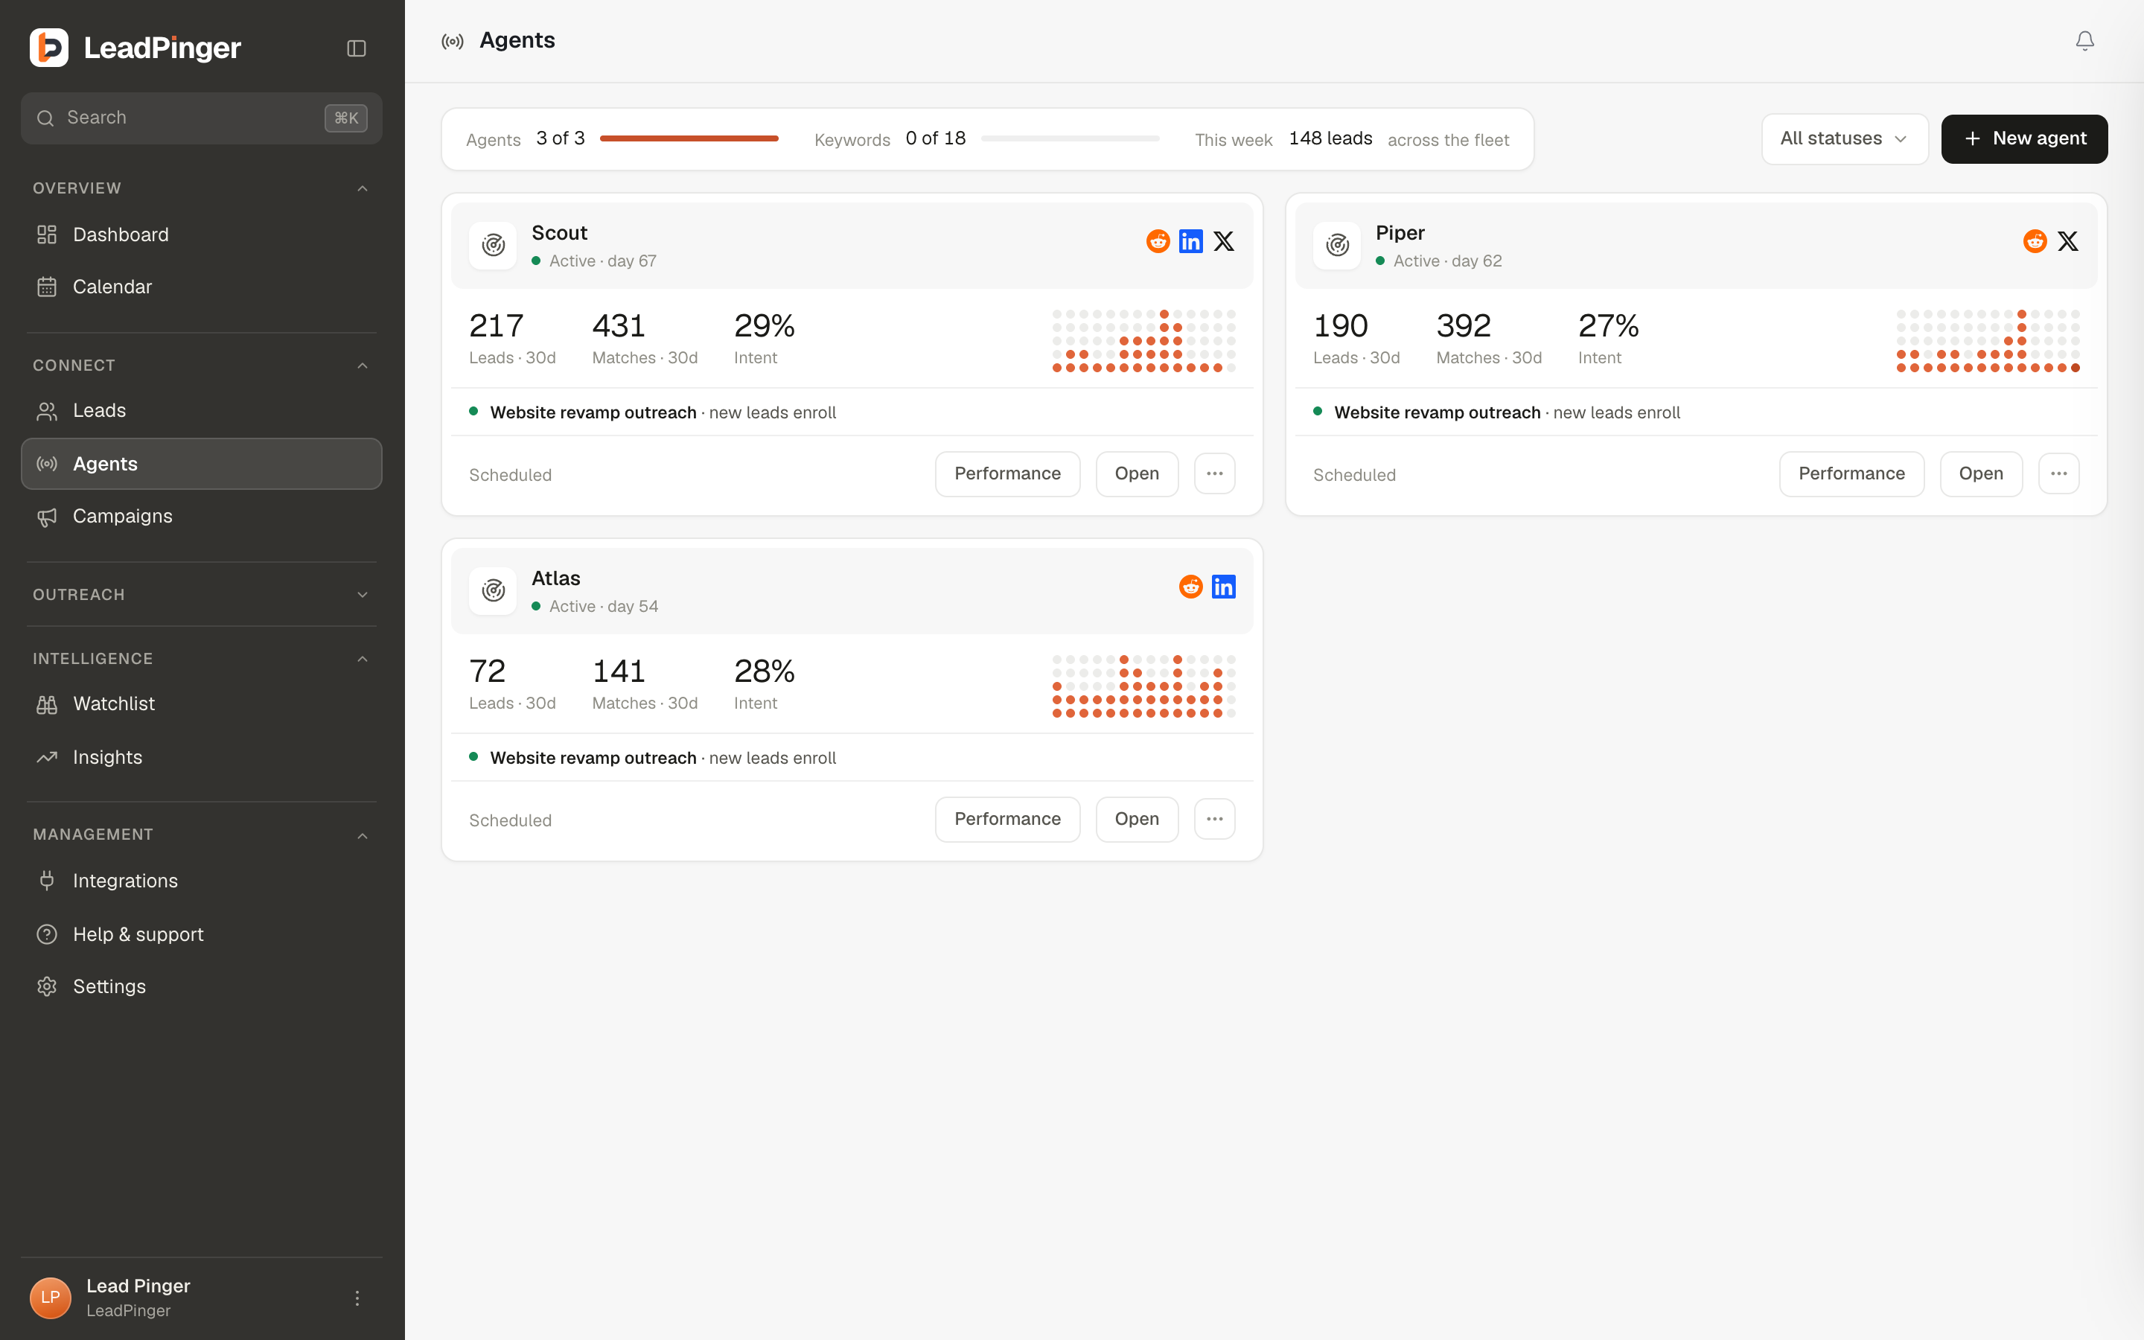Click LinkedIn icon on Scout card

[1190, 241]
